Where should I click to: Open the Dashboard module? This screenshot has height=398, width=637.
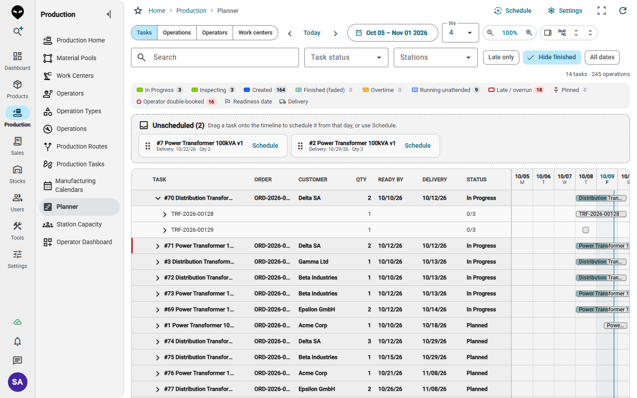pyautogui.click(x=18, y=61)
